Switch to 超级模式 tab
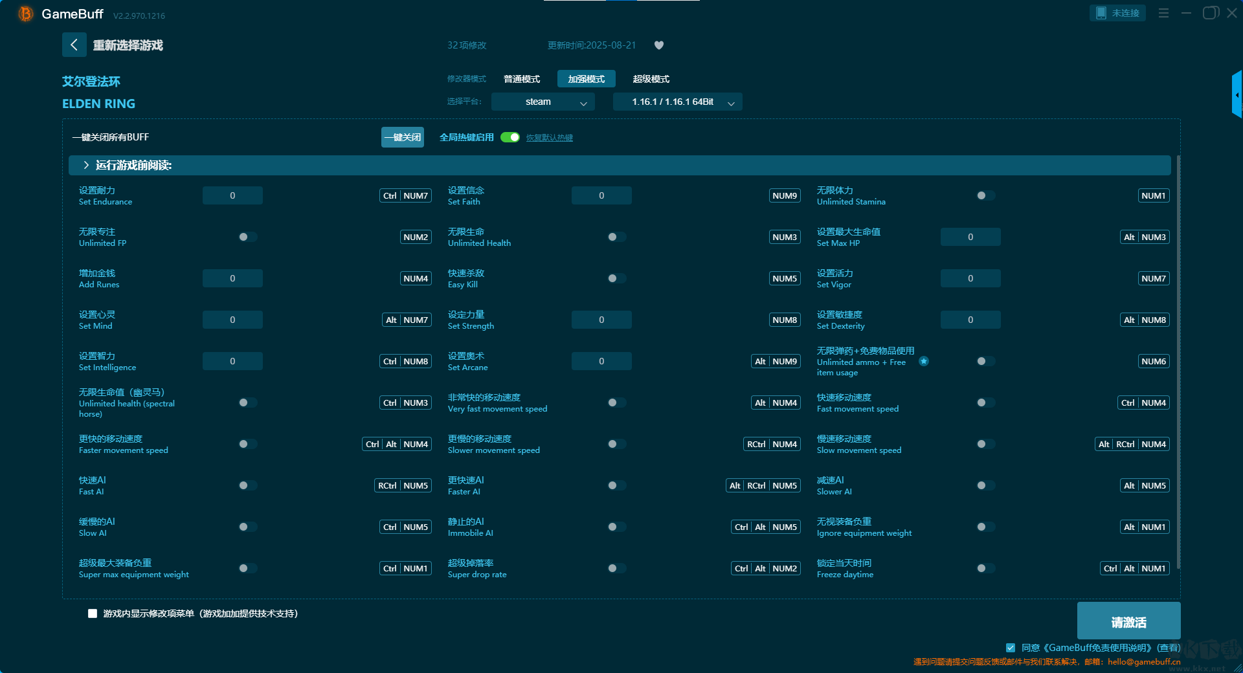This screenshot has height=673, width=1243. point(651,79)
